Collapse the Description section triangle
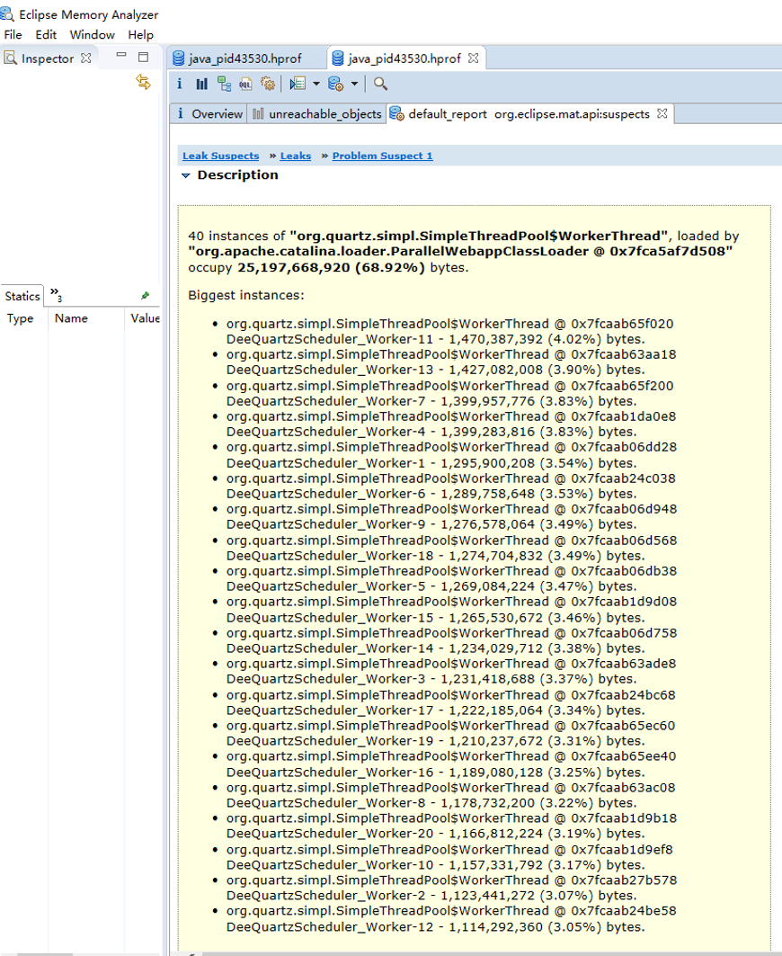Screen dimensions: 782x956 point(186,175)
